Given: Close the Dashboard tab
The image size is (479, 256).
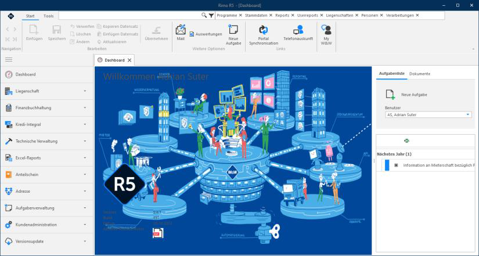Looking at the screenshot, I should coord(129,60).
